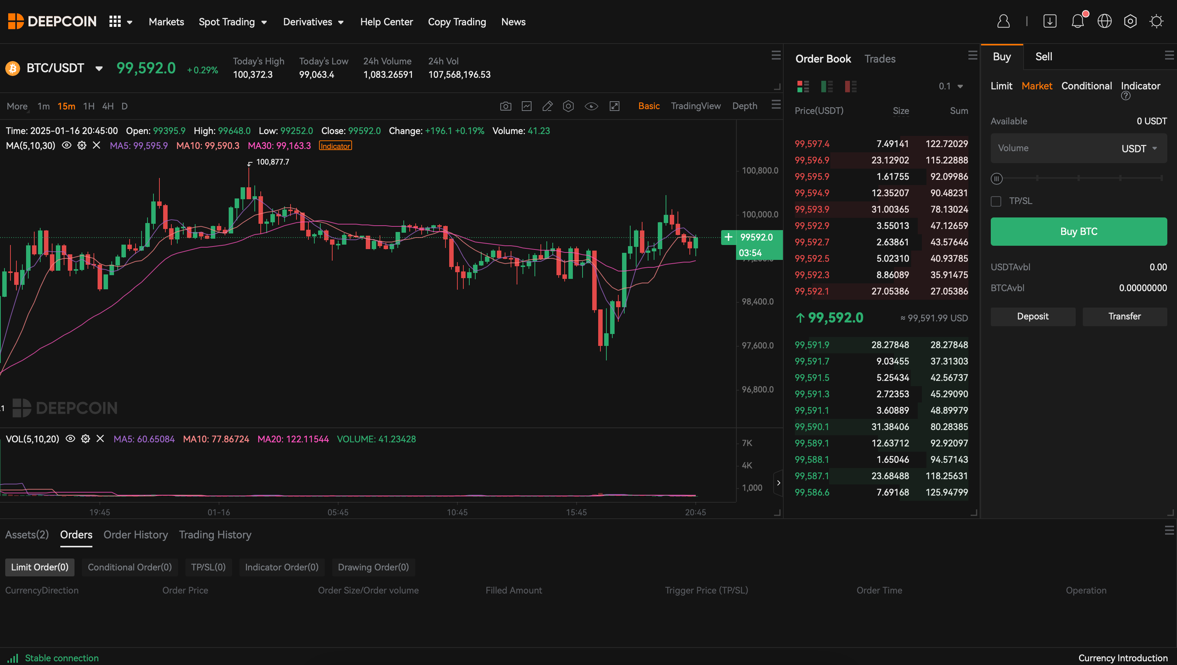Open the hexagon settings icon in header
This screenshot has height=665, width=1177.
pos(1130,22)
